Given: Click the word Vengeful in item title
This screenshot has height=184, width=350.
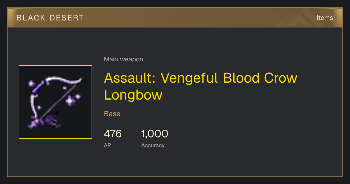Looking at the screenshot, I should pos(190,78).
